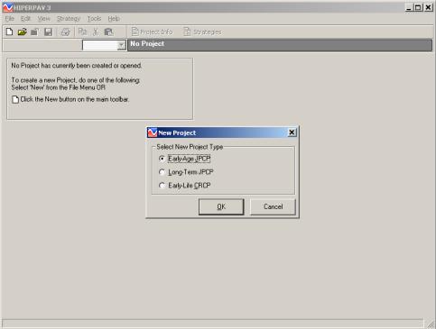
Task: Click the Paste toolbar icon
Action: 108,32
